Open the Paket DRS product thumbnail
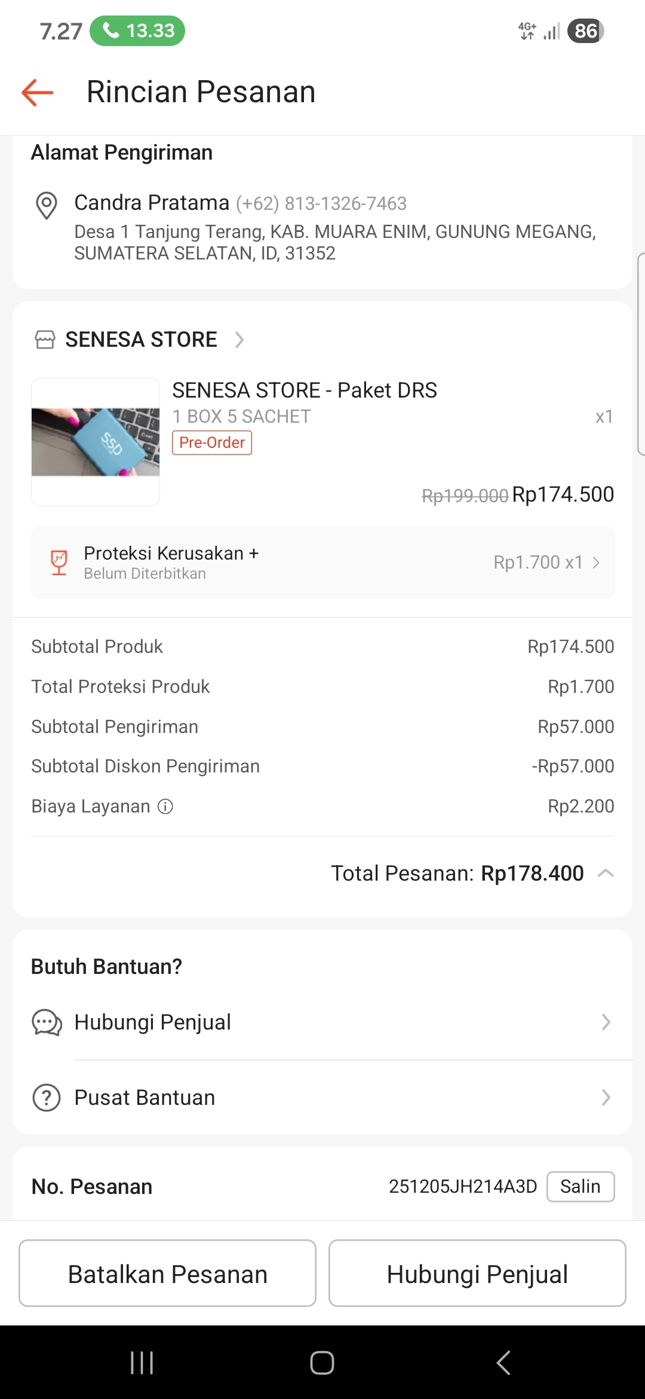645x1399 pixels. pos(96,442)
